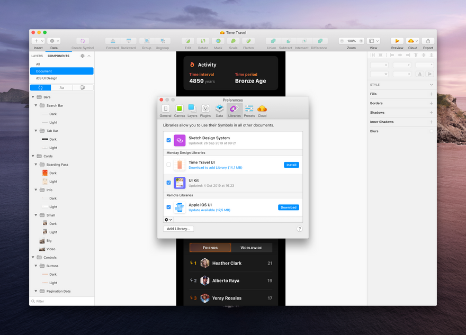Viewport: 466px width, 335px height.
Task: Launch Preview with the orange play icon
Action: click(397, 41)
